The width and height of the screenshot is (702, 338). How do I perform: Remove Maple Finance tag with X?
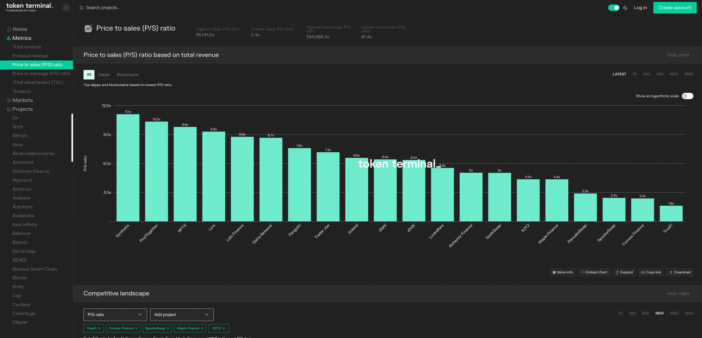pyautogui.click(x=202, y=329)
